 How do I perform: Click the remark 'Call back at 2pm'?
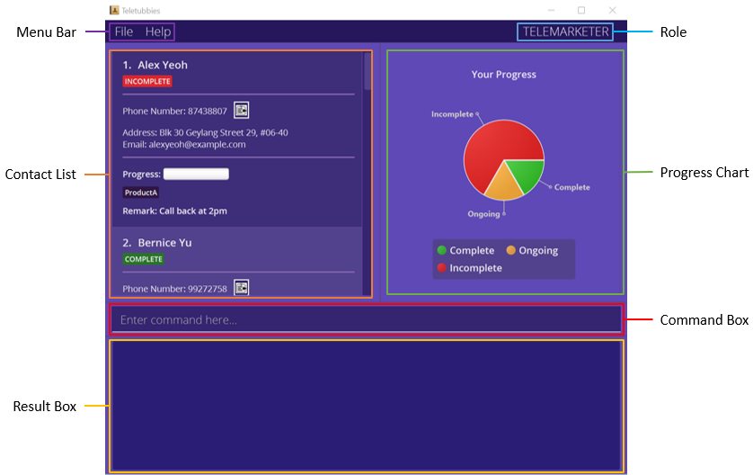click(193, 211)
